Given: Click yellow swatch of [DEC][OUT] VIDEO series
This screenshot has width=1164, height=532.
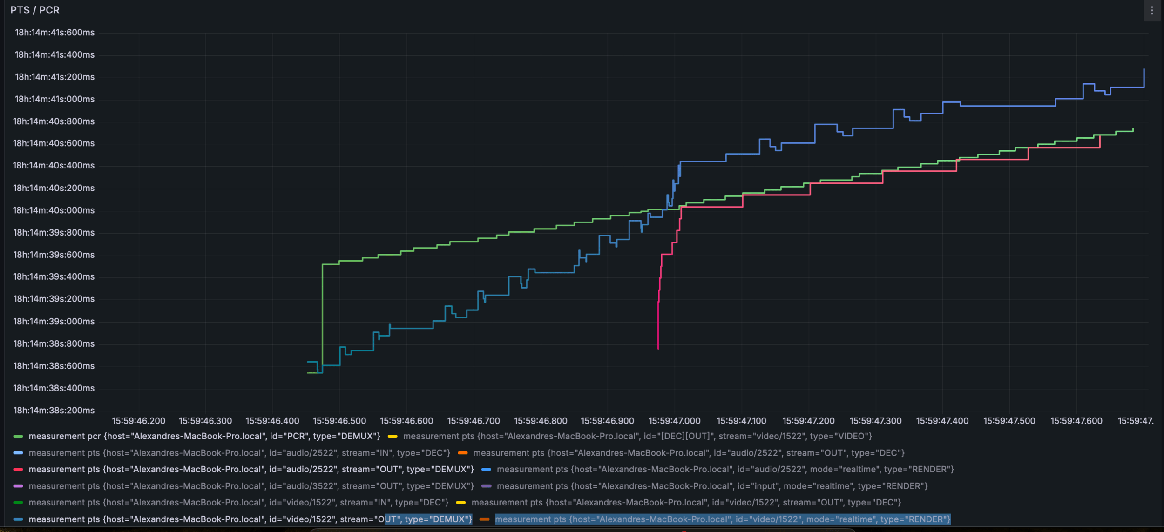Looking at the screenshot, I should pos(393,436).
